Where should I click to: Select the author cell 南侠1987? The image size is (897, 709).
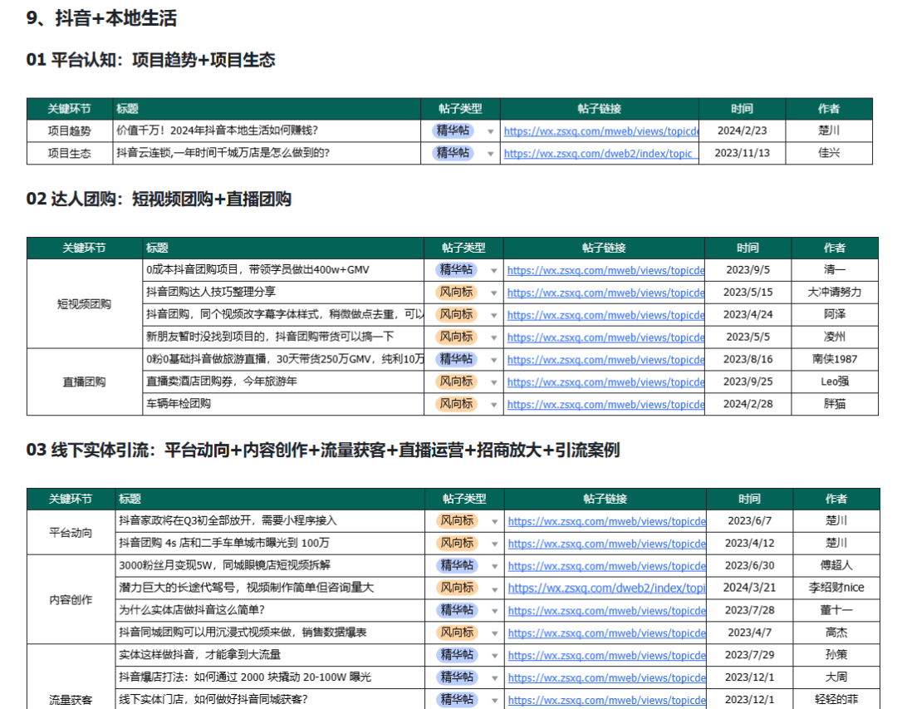[834, 359]
